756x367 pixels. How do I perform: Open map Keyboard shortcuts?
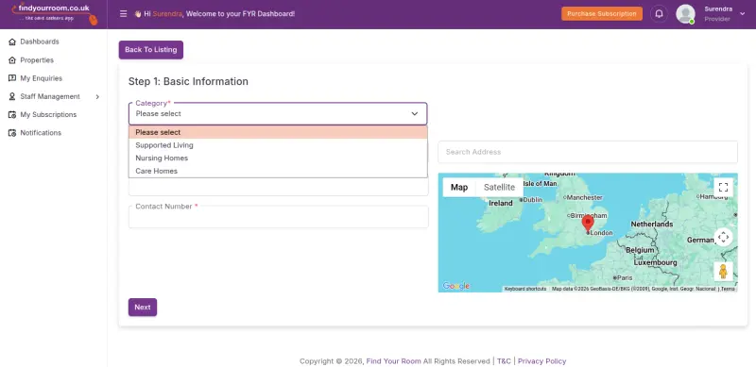click(x=525, y=289)
